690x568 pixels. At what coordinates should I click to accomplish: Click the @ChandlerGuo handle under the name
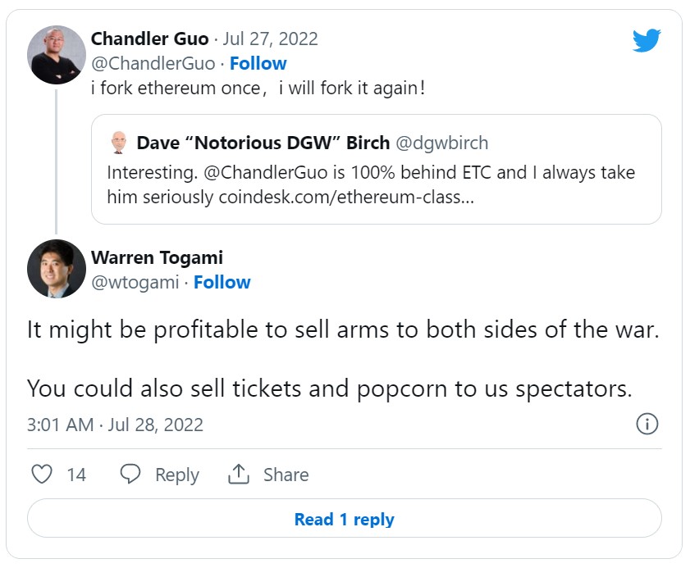pos(153,63)
